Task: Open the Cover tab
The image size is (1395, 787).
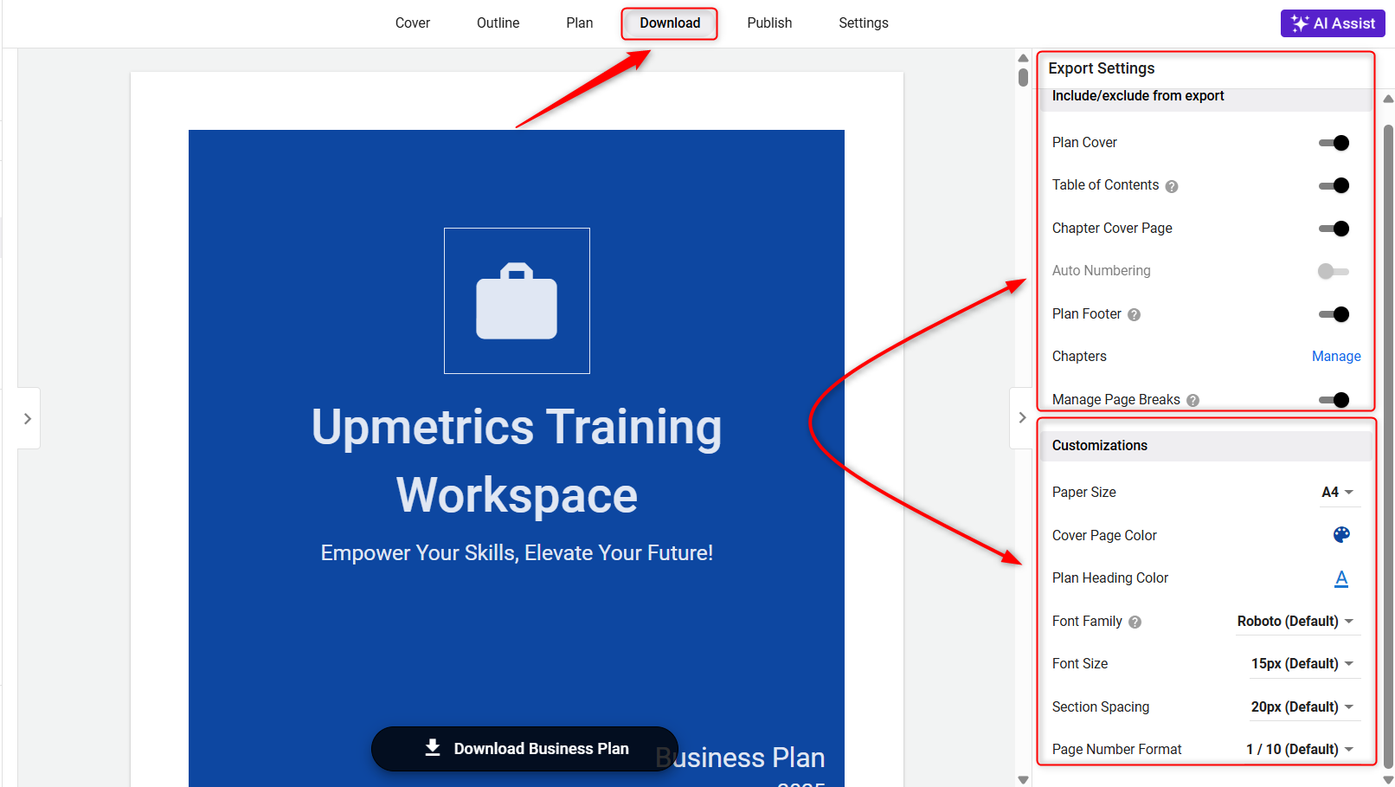Action: (x=412, y=23)
